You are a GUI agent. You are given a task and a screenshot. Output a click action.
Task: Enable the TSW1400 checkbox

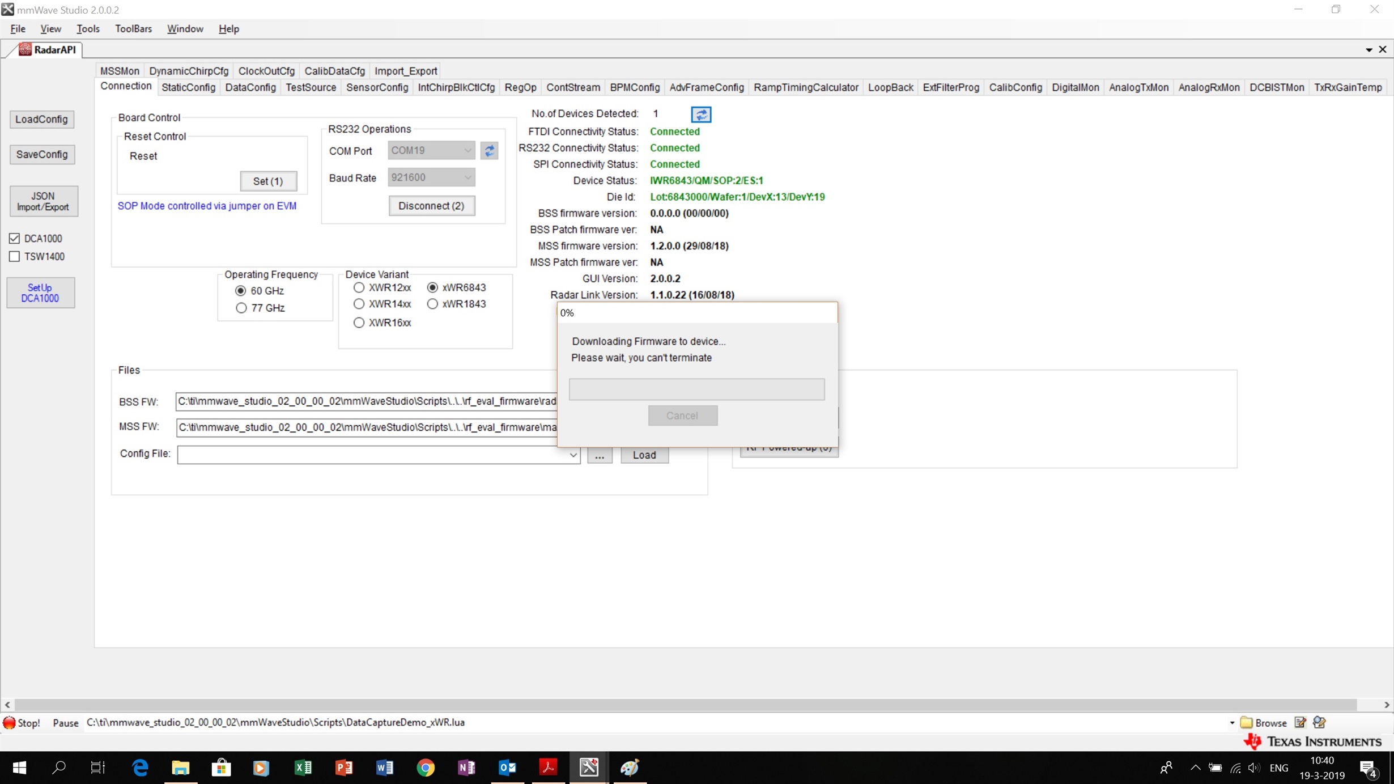(x=15, y=257)
